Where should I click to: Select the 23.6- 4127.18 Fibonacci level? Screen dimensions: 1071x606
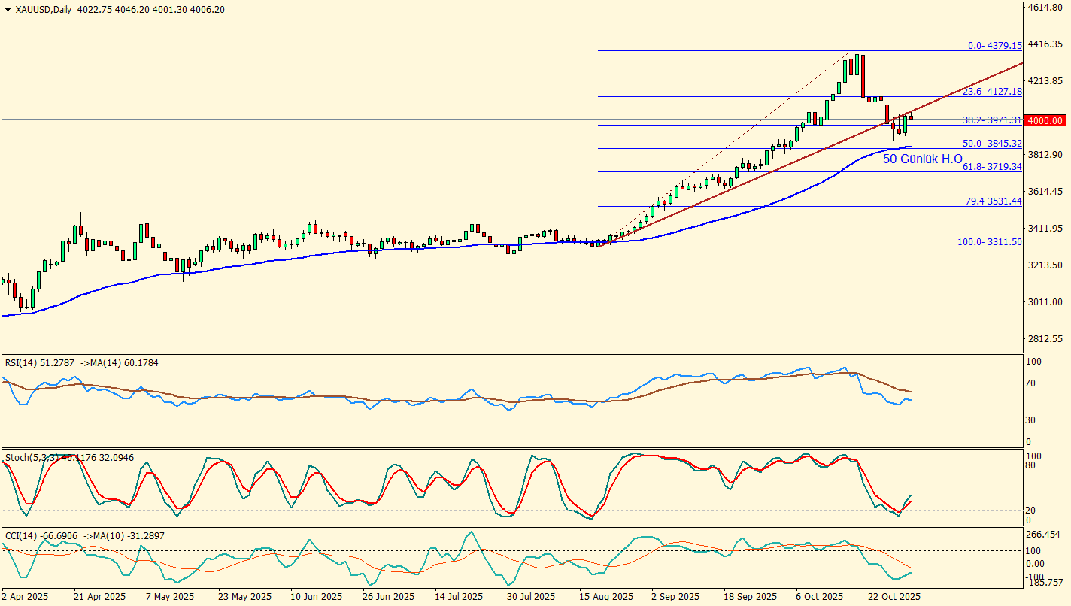(x=993, y=92)
